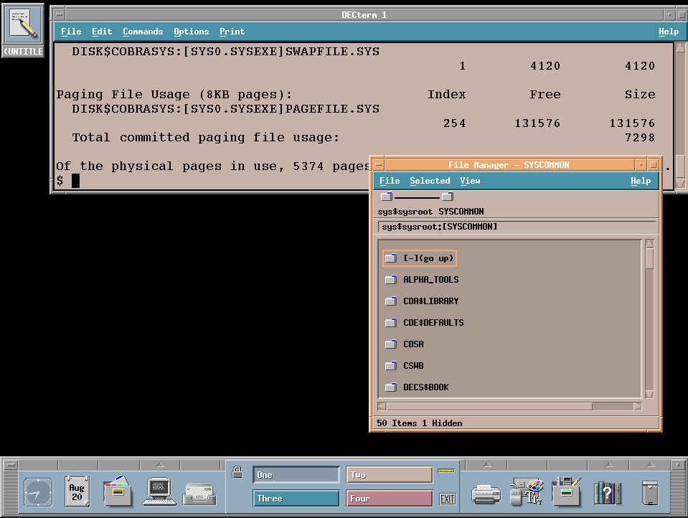688x518 pixels.
Task: Open the clock icon in the front panel
Action: click(38, 493)
